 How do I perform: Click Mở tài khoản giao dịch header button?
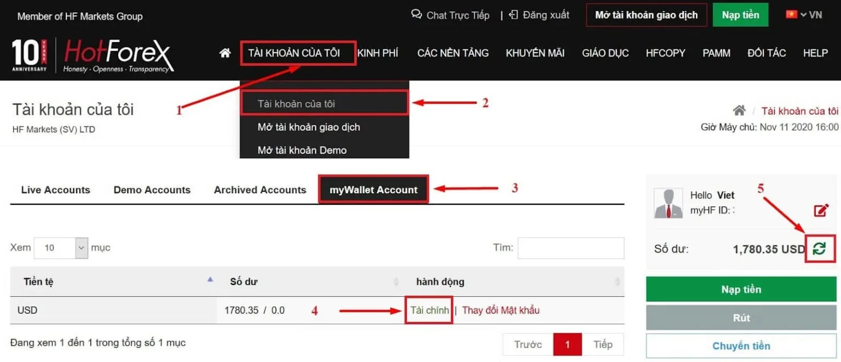coord(646,15)
